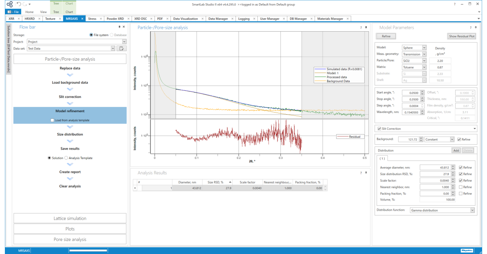This screenshot has height=254, width=487.
Task: Click inside the Average diameter input field
Action: tap(436, 167)
